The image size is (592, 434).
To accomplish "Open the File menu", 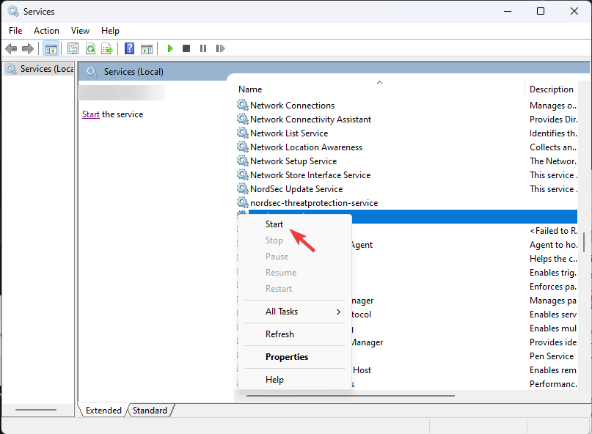I will 15,31.
